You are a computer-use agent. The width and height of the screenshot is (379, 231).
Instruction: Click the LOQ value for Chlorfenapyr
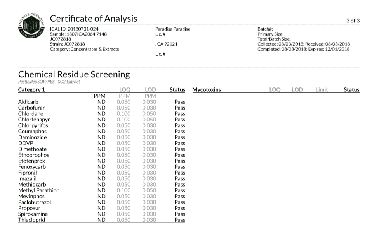(x=123, y=120)
